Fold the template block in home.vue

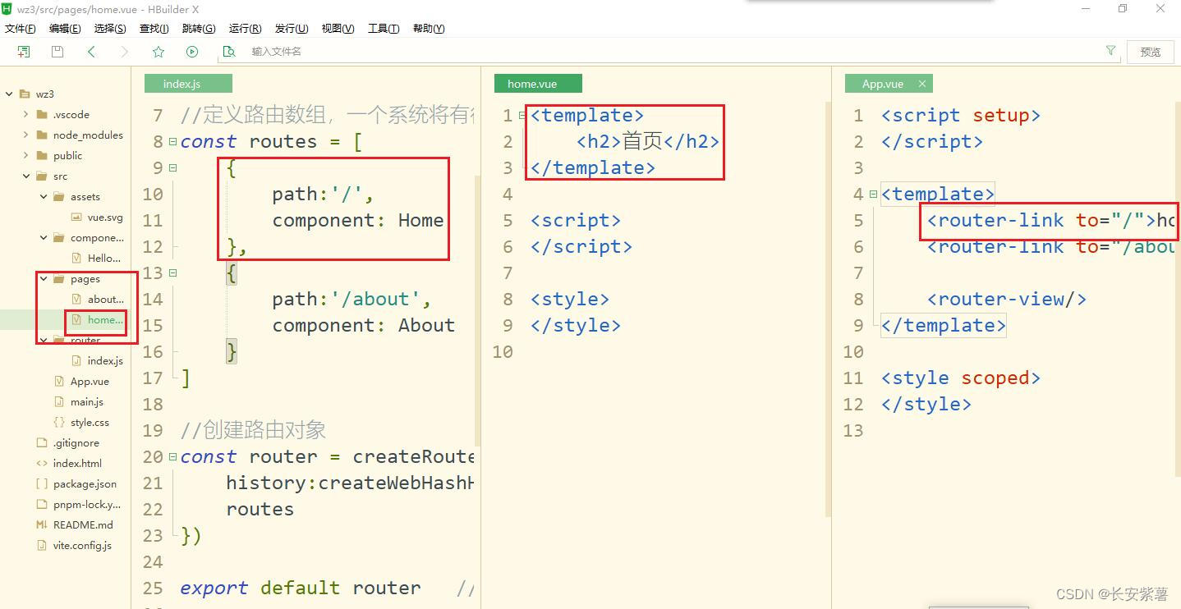click(x=522, y=116)
